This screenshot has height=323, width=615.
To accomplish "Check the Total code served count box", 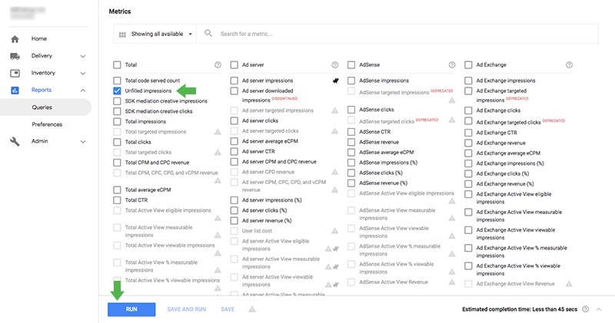I will (x=117, y=81).
